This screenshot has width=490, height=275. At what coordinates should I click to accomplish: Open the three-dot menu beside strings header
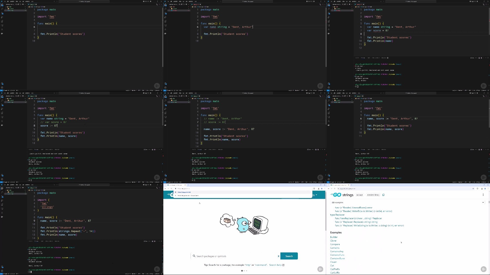[x=483, y=195]
